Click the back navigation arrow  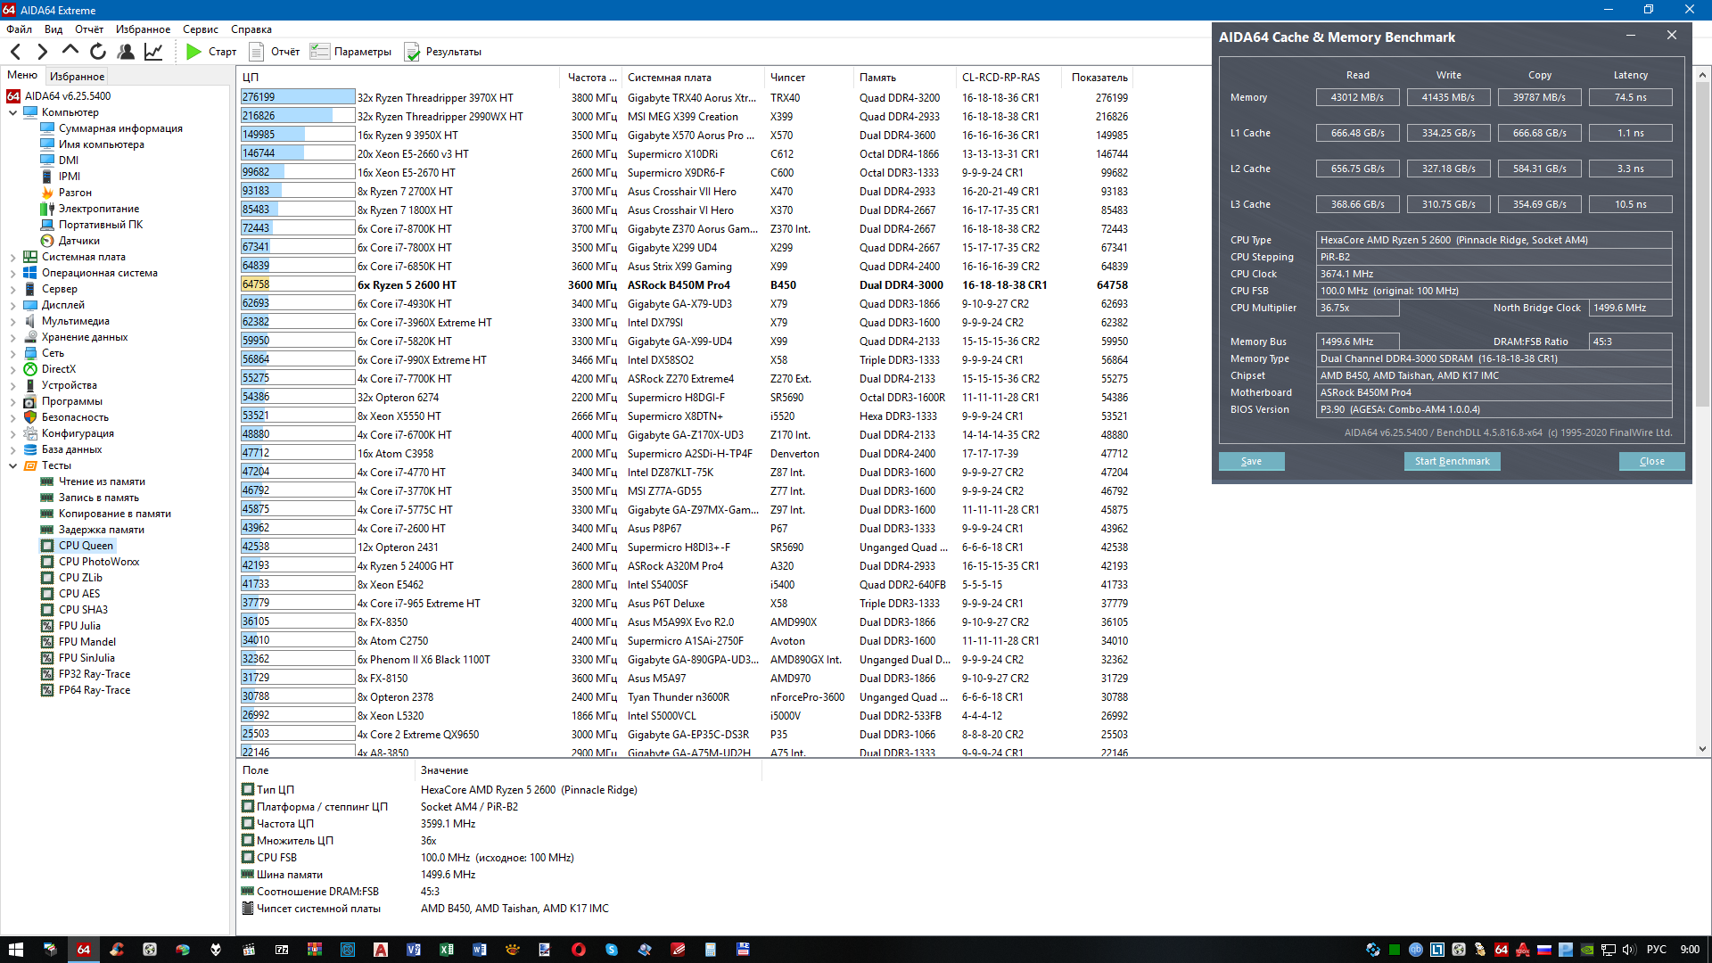[x=15, y=52]
